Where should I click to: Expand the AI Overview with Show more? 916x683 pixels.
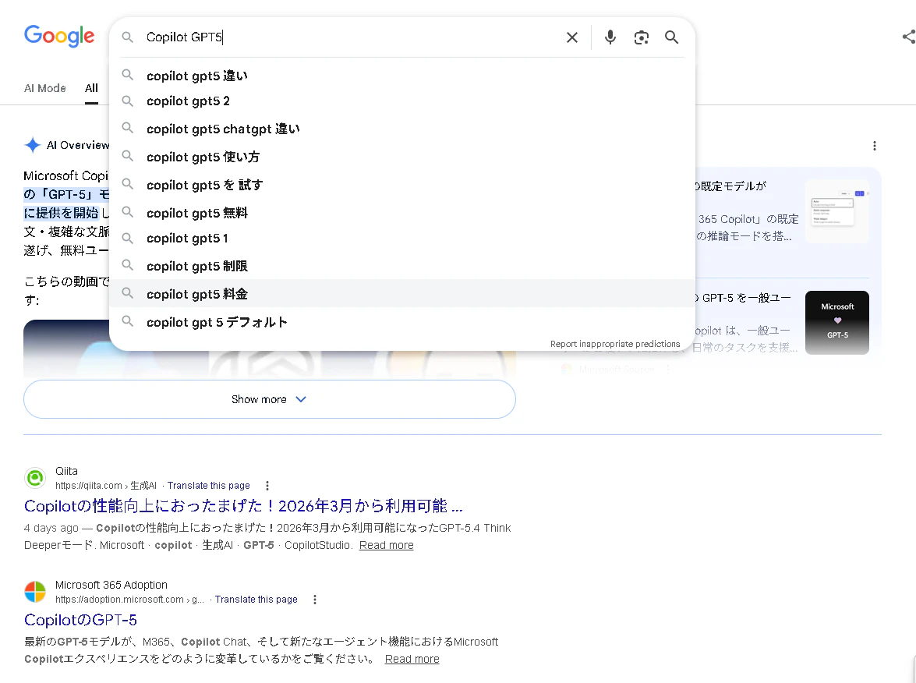click(269, 399)
